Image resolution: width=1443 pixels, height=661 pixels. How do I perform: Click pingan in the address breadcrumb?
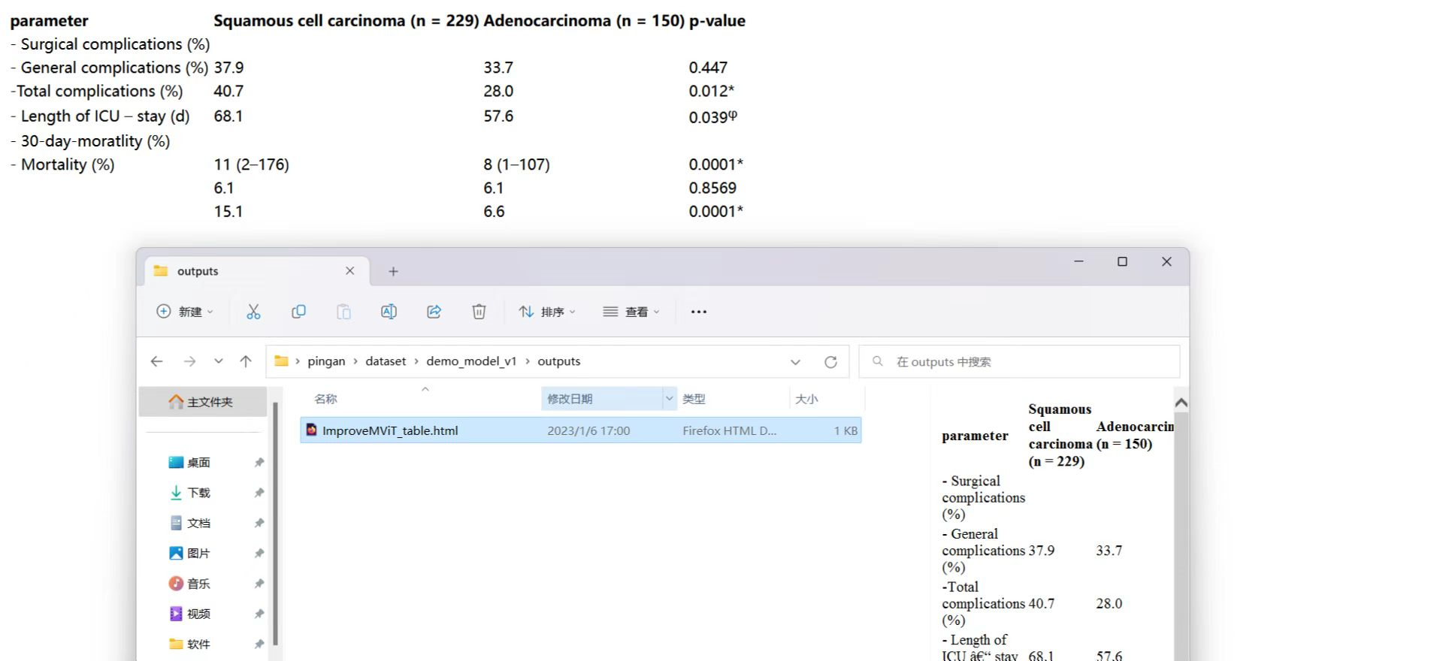(x=326, y=361)
